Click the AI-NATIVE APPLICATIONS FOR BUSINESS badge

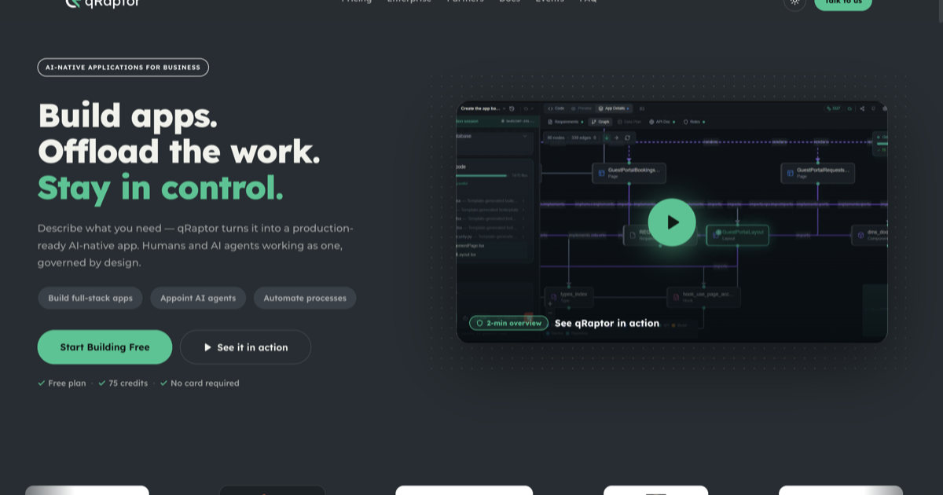click(x=123, y=68)
